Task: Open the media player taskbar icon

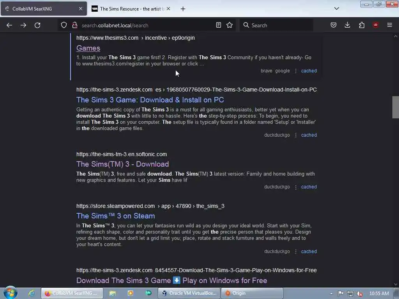Action: click(130, 293)
